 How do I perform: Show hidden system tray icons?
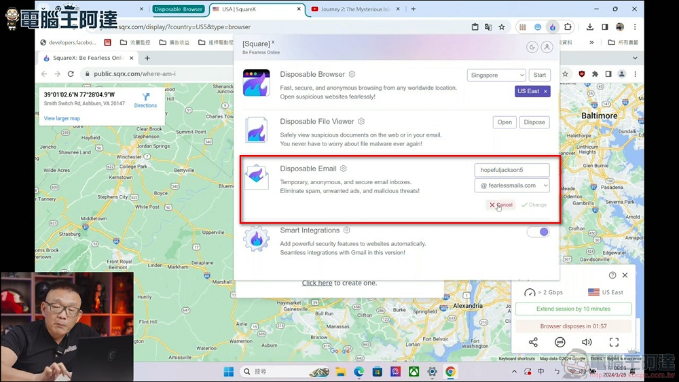coord(514,372)
